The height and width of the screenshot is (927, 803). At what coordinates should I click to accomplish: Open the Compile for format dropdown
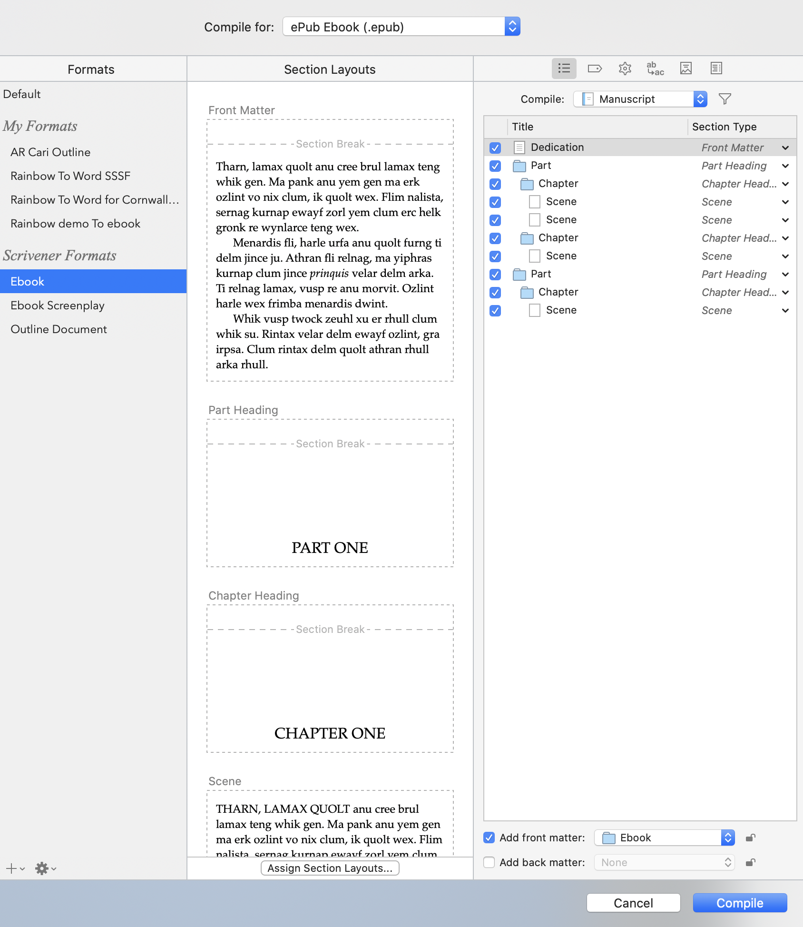(401, 27)
